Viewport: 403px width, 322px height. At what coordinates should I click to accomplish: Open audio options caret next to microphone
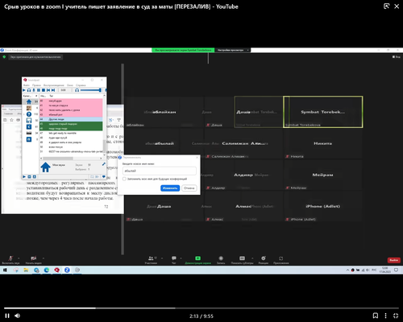pyautogui.click(x=19, y=258)
